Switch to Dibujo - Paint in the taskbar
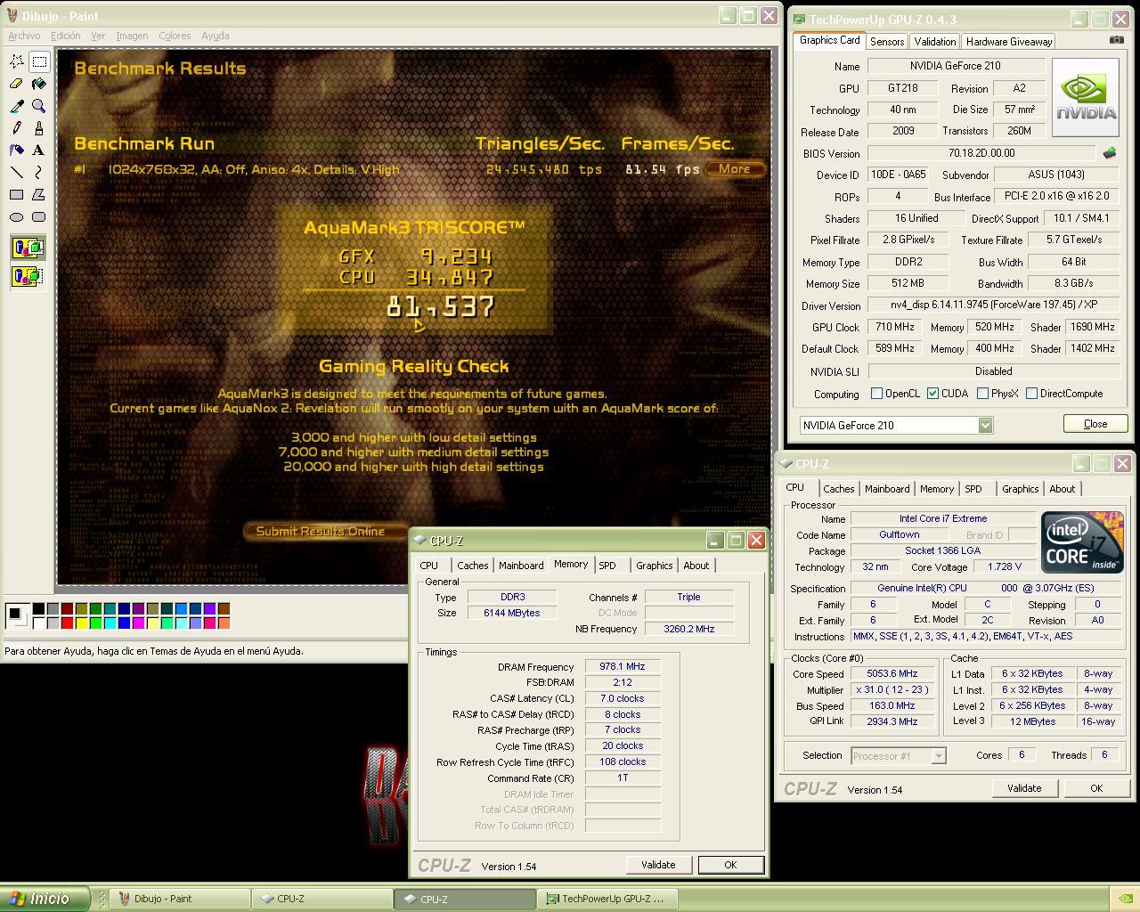Image resolution: width=1140 pixels, height=912 pixels. 179,899
